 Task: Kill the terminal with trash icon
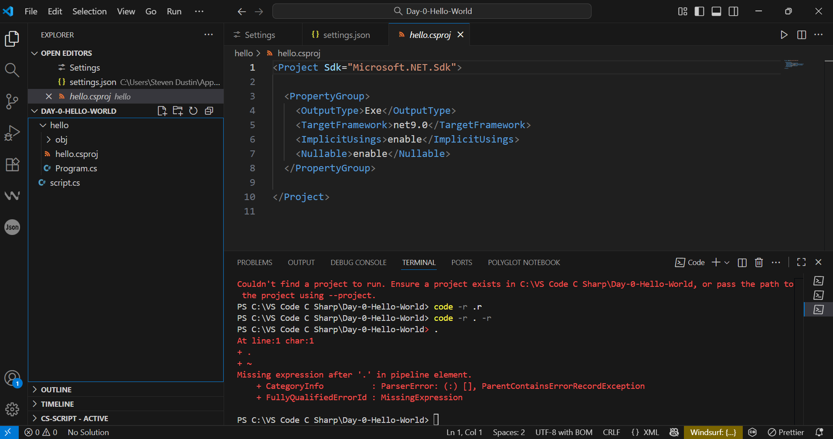pos(759,262)
